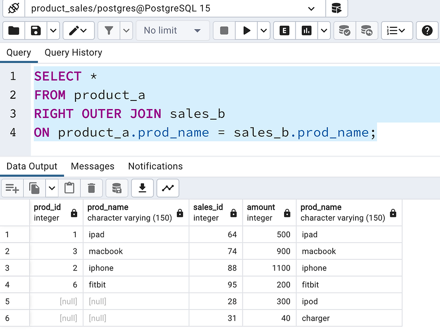Paste rows into the results grid
The image size is (440, 331).
tap(69, 188)
